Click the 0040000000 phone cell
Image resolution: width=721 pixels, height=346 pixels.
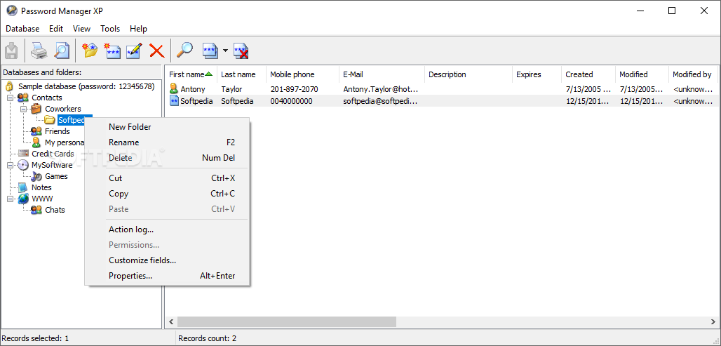292,101
